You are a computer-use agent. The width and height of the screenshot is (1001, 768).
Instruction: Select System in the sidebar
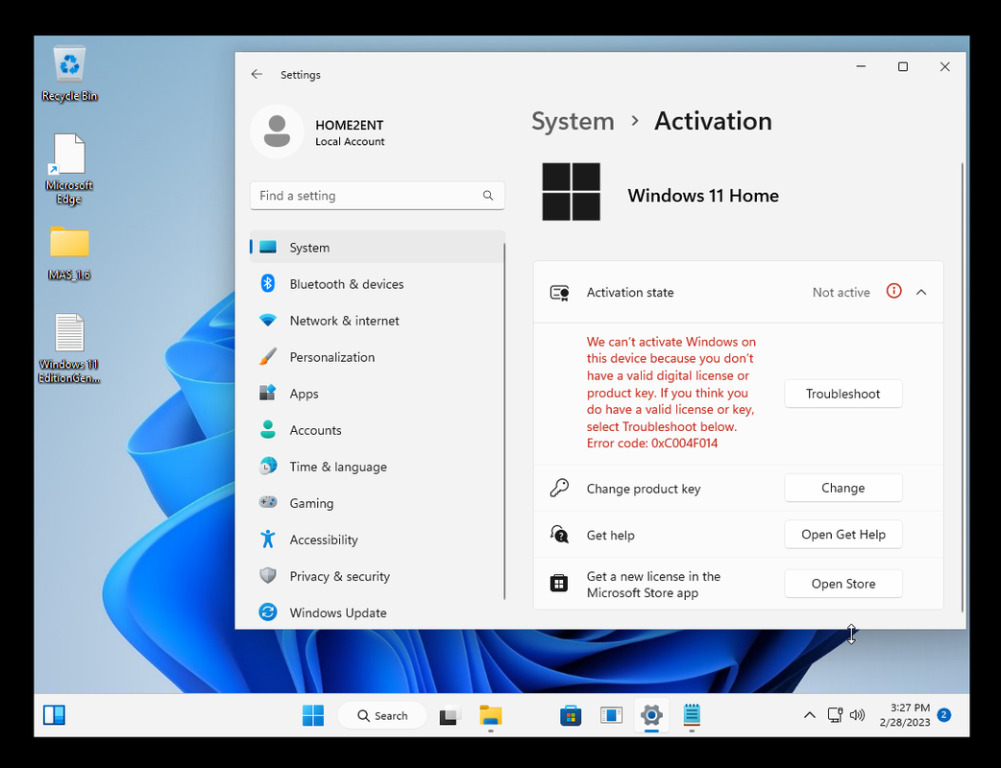377,248
